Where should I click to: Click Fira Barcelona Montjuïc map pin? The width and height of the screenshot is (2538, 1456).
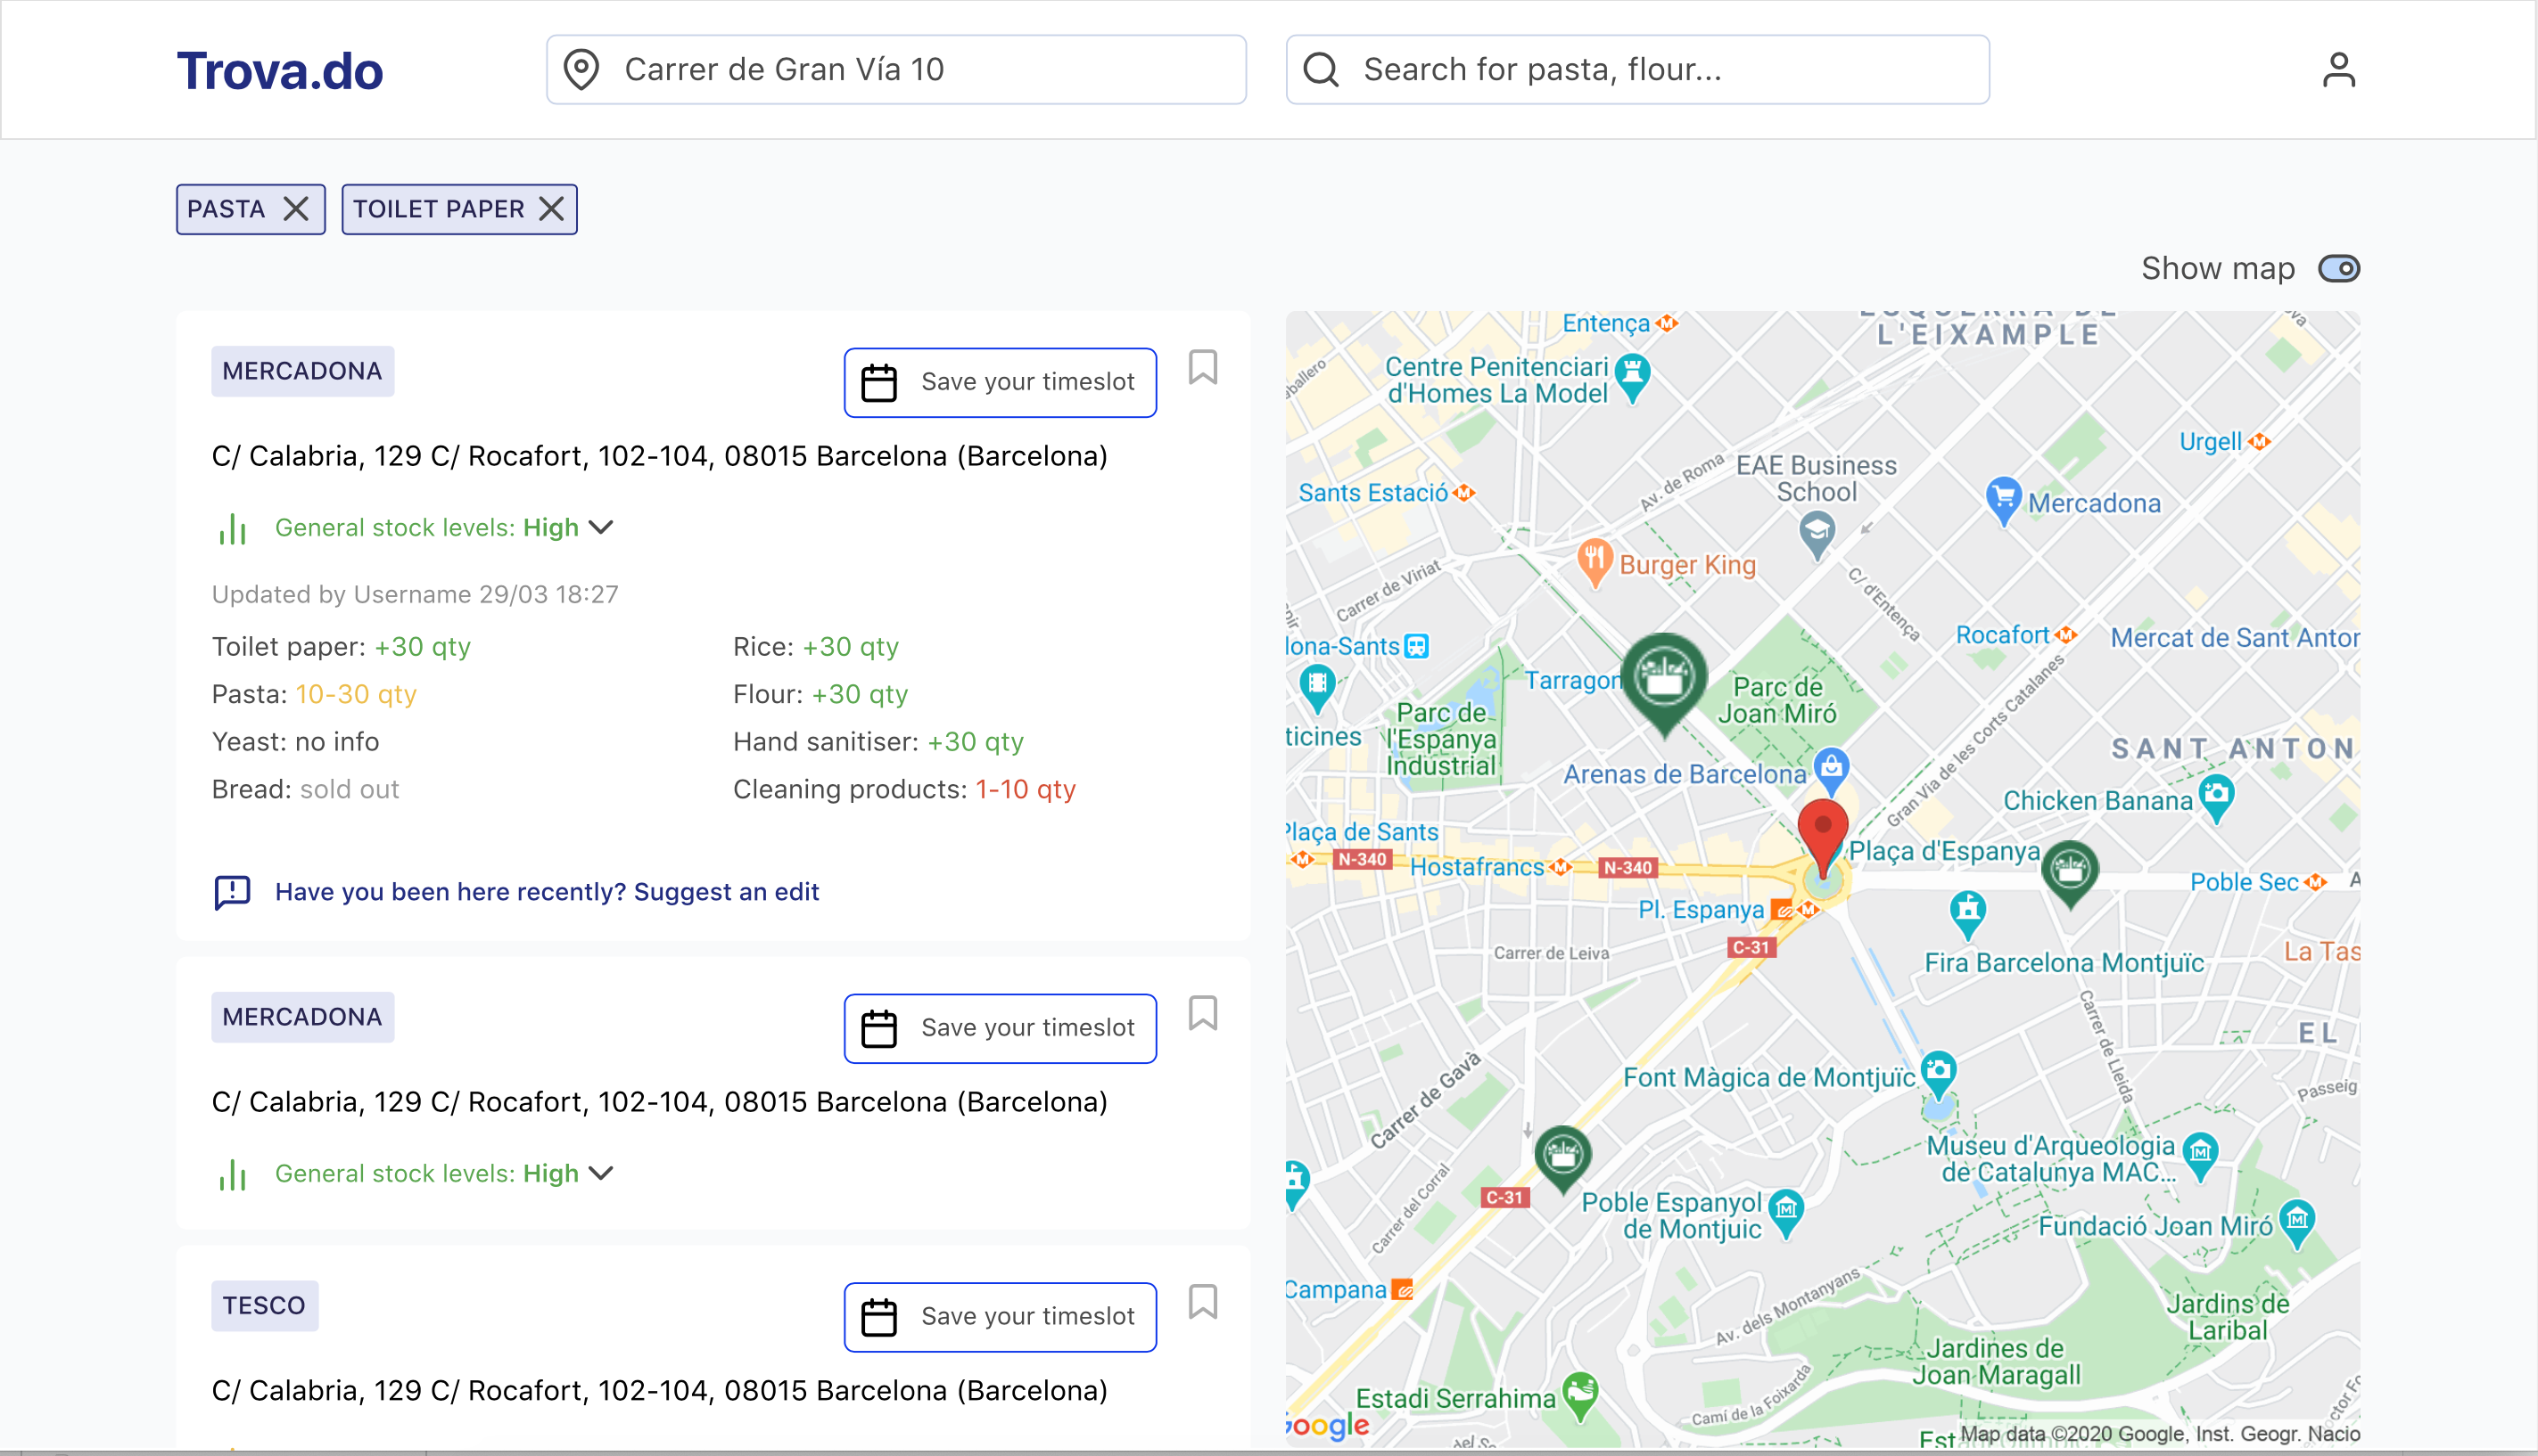pyautogui.click(x=1967, y=914)
